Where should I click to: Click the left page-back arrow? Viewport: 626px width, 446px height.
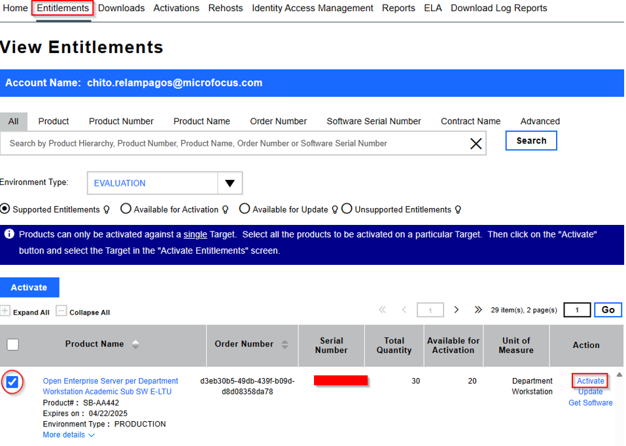pos(405,309)
